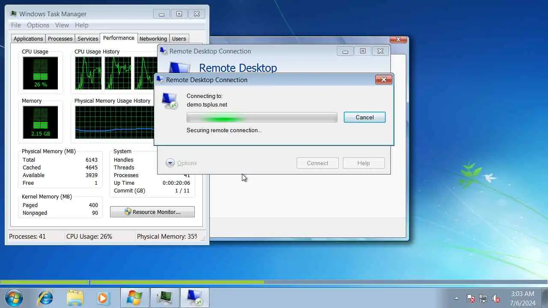Click the connection progress bar

pos(262,117)
